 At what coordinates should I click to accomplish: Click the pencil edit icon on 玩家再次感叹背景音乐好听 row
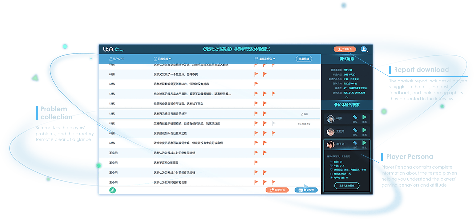(x=302, y=114)
